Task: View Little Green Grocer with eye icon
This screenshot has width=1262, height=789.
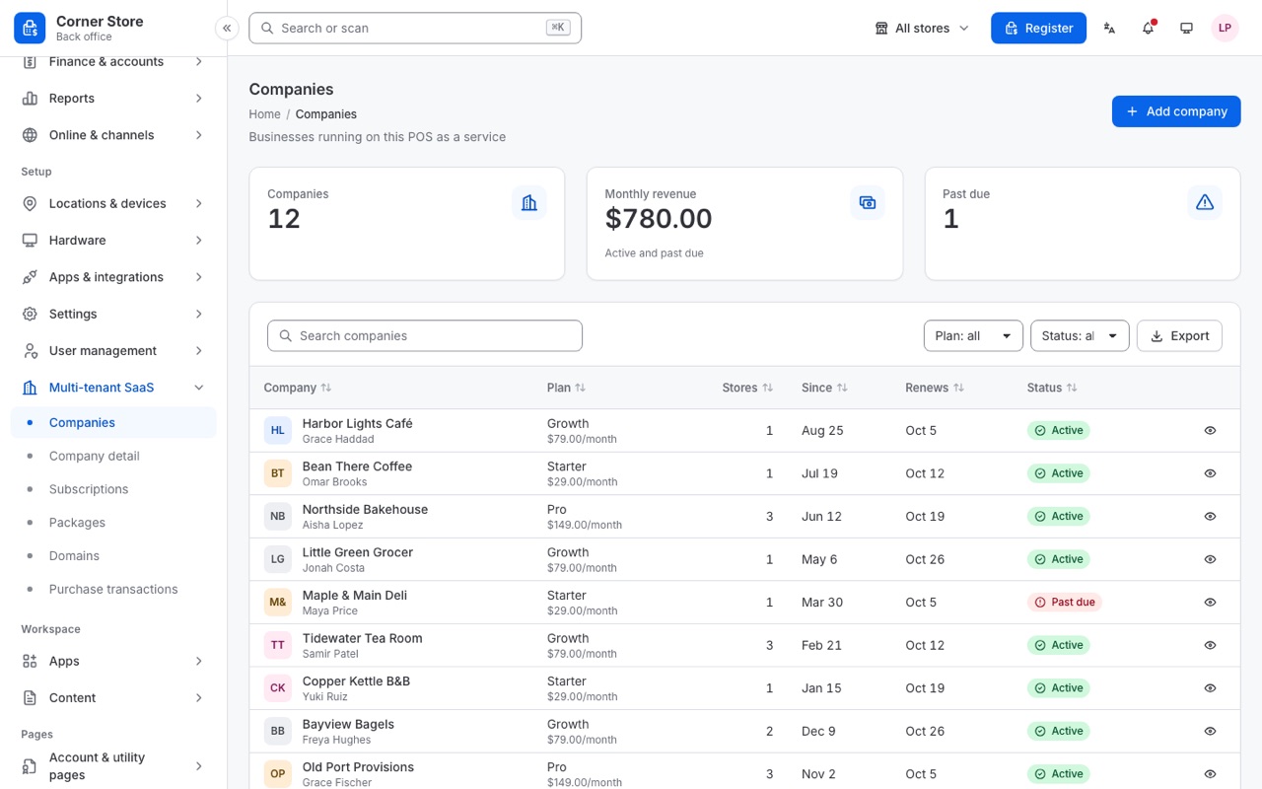Action: 1210,559
